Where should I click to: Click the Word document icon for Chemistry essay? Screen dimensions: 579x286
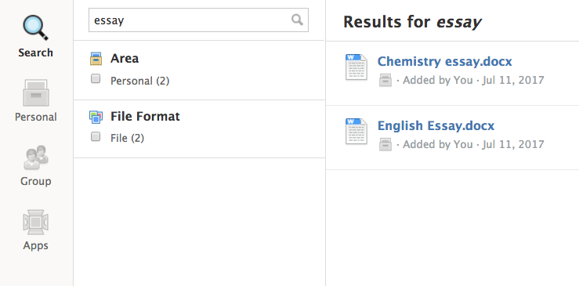coord(356,67)
